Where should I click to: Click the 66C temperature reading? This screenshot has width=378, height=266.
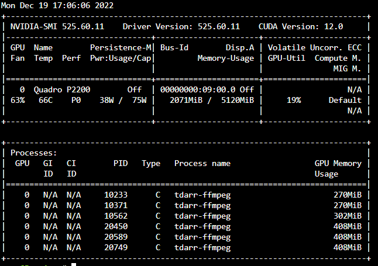point(46,100)
